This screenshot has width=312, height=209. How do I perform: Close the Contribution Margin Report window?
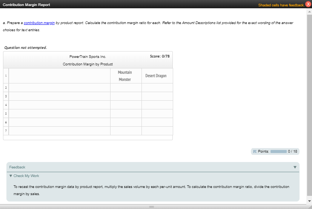[308, 4]
